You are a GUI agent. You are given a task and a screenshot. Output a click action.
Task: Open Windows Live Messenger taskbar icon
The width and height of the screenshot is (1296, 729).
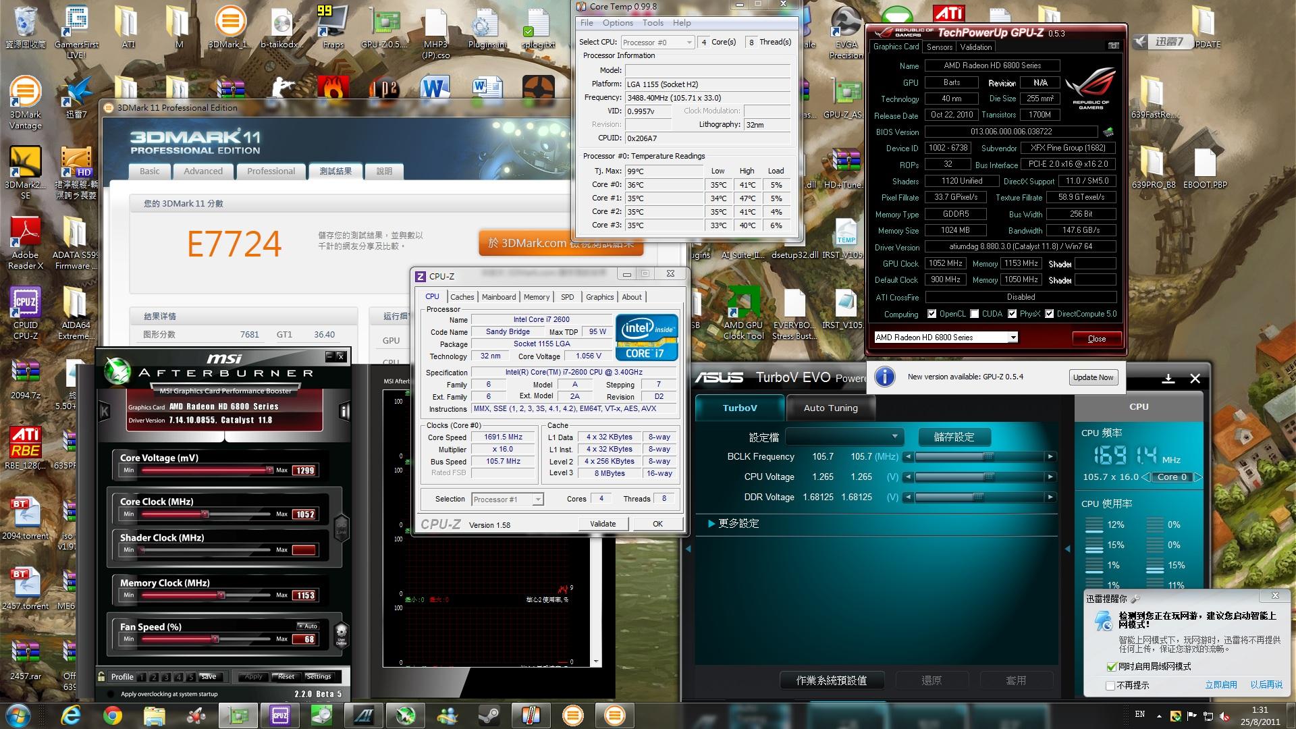coord(447,715)
